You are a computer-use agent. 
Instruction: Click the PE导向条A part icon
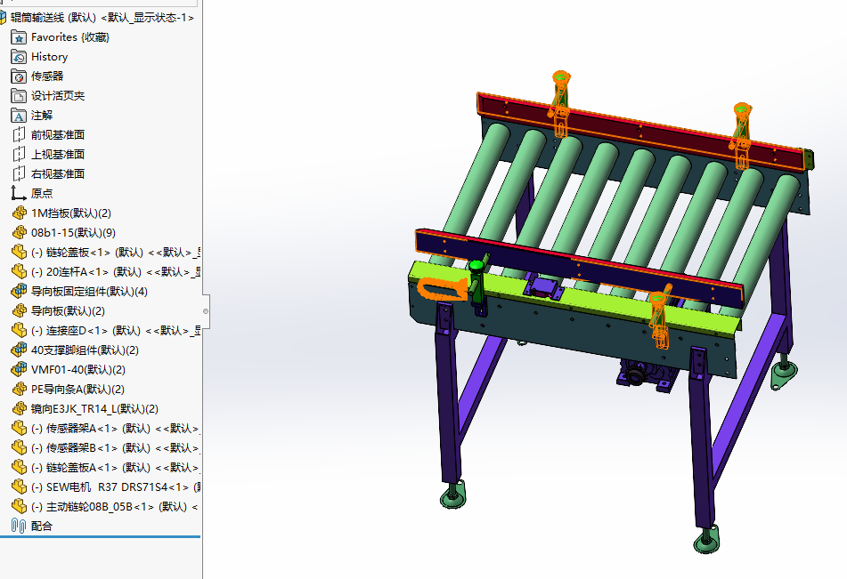point(19,389)
